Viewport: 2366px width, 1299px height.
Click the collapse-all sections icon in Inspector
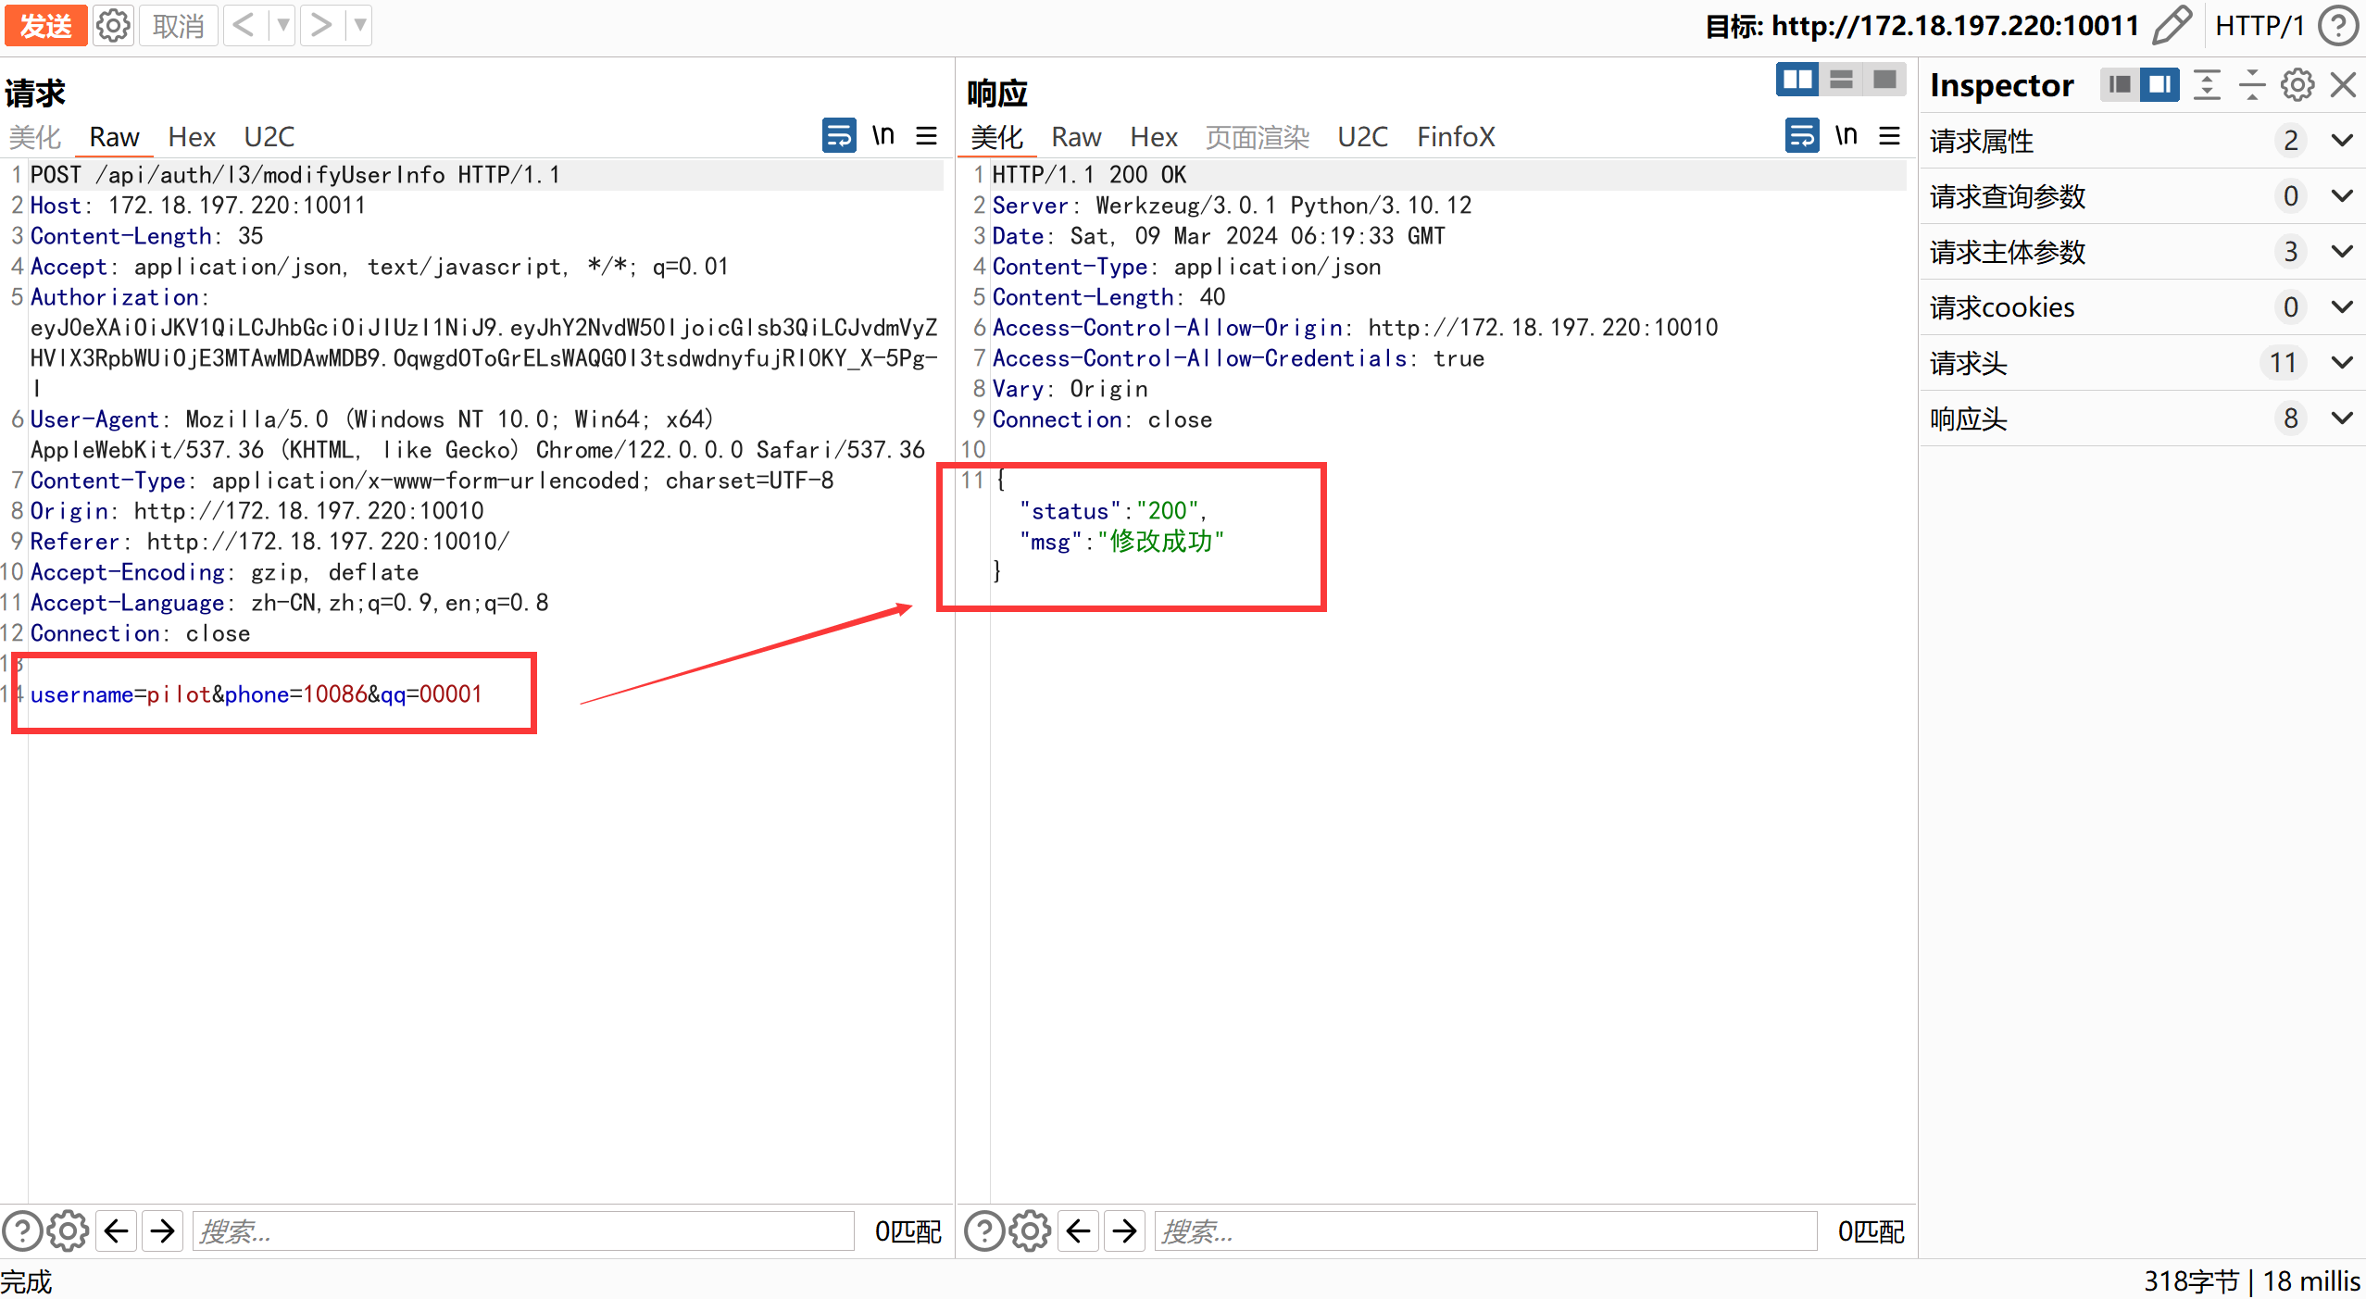click(2252, 85)
